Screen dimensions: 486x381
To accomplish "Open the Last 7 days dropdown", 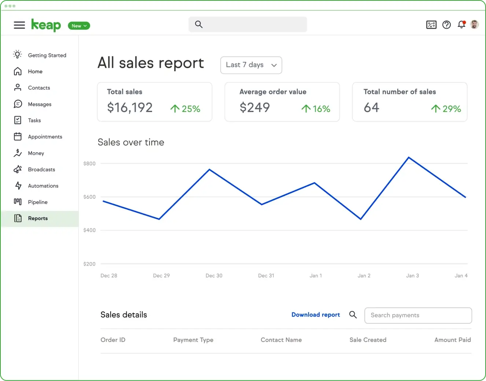I will pyautogui.click(x=251, y=65).
